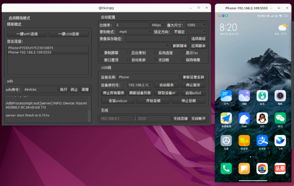Image resolution: width=294 pixels, height=186 pixels.
Task: Toggle the 无边框 checkbox
Action: coord(155,60)
